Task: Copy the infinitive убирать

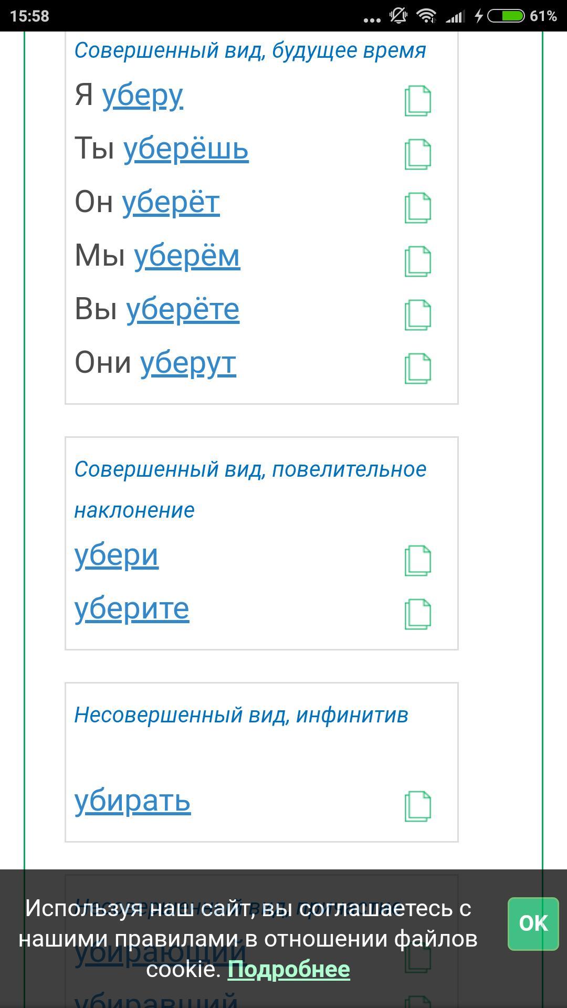Action: [x=418, y=806]
